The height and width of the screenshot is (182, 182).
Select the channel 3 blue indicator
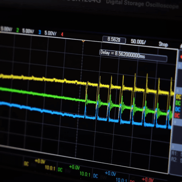point(39,32)
